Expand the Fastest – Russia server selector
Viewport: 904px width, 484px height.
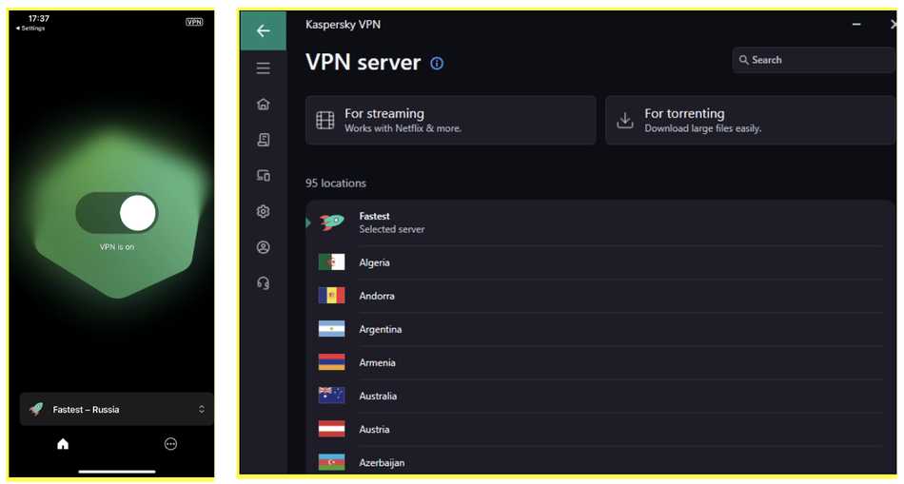point(116,409)
